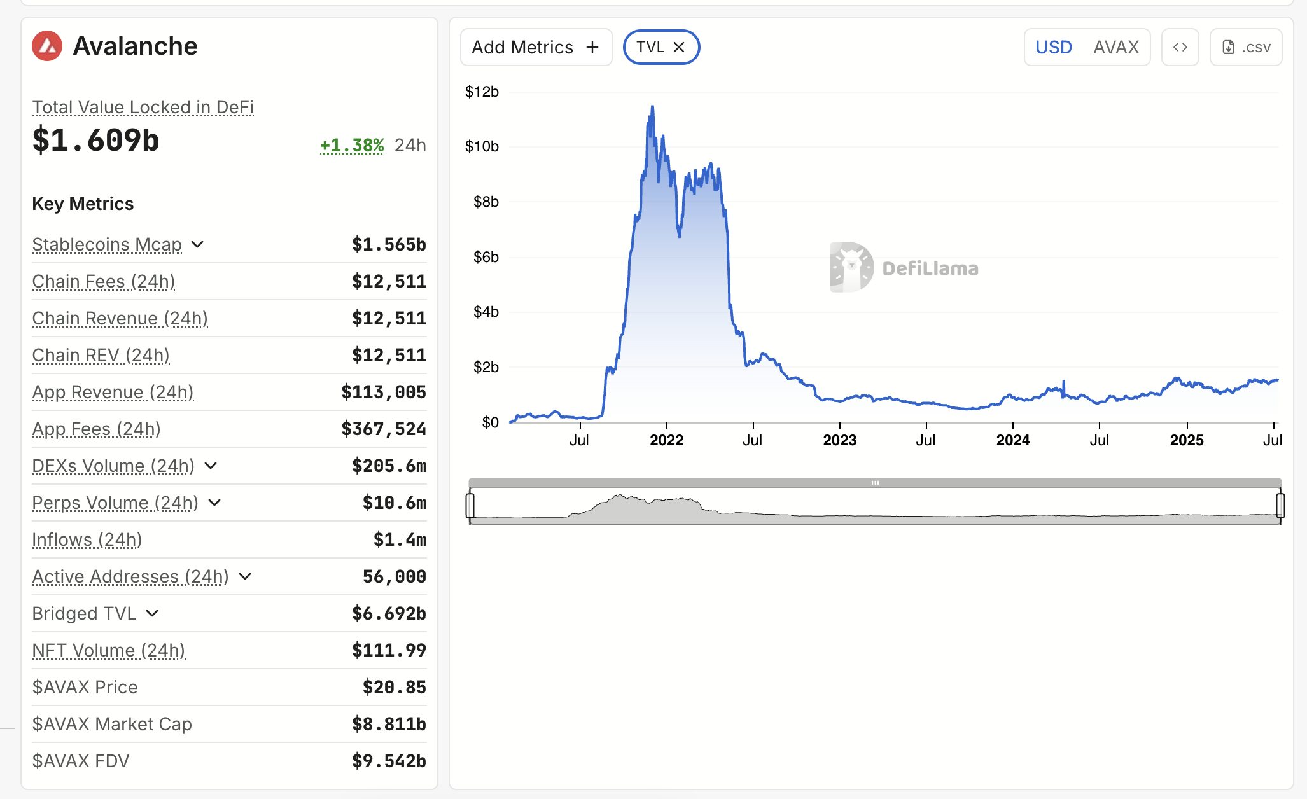Remove the TVL metric chip
This screenshot has width=1307, height=799.
point(679,47)
